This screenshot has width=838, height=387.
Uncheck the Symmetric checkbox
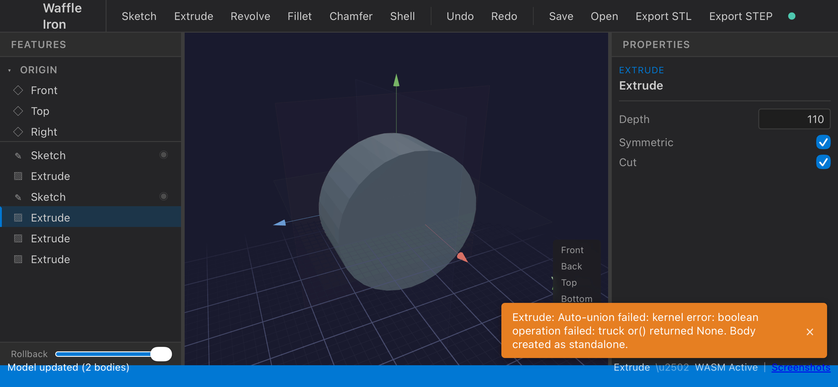pyautogui.click(x=823, y=142)
